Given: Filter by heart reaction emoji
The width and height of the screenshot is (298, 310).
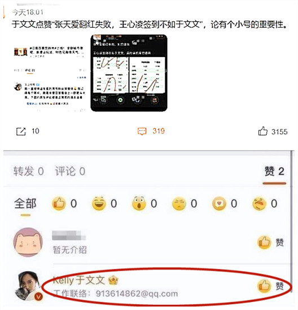Looking at the screenshot, I should click(x=219, y=203).
